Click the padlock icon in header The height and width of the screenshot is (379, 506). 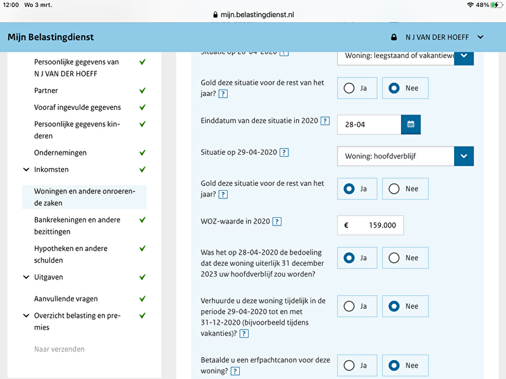(x=394, y=37)
